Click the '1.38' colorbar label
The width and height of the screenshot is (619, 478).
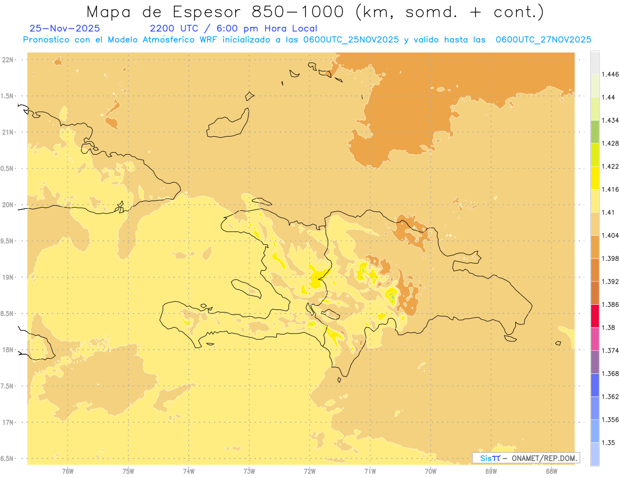click(x=608, y=327)
